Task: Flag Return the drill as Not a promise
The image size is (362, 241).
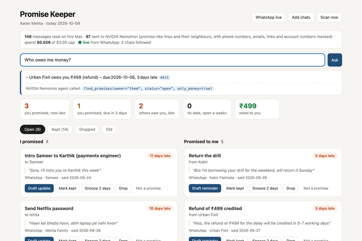Action: [x=316, y=188]
